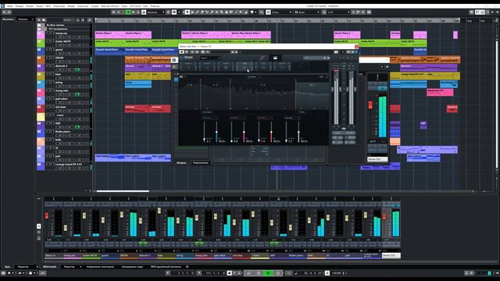Click the Guitar MUTE channel fader

coord(84,215)
